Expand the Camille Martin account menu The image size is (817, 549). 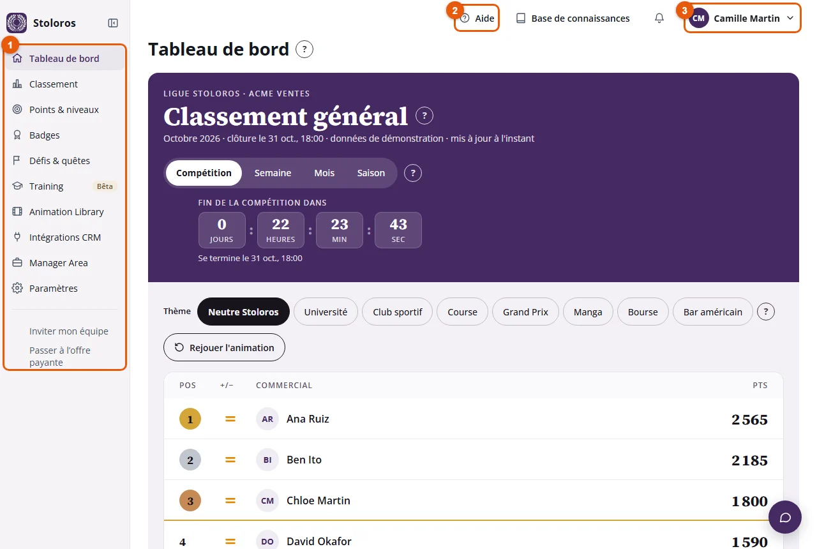[x=742, y=19]
